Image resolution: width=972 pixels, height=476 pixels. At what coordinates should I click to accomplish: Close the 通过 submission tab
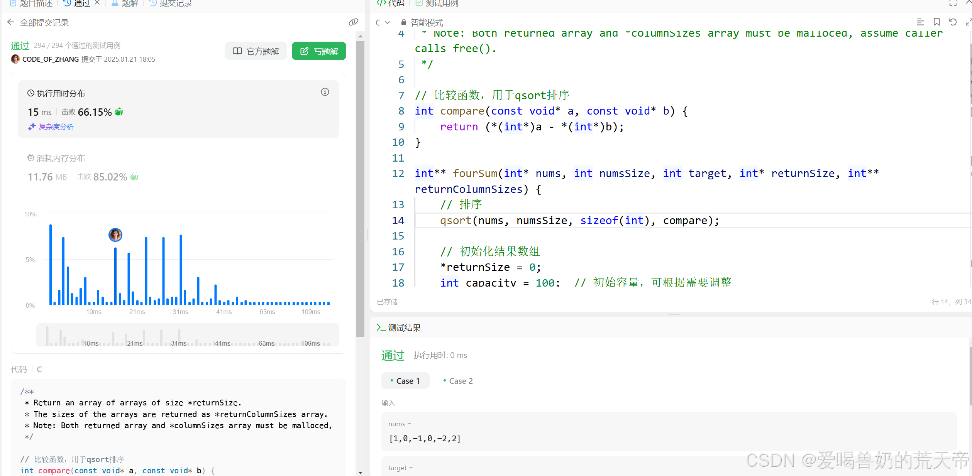97,3
